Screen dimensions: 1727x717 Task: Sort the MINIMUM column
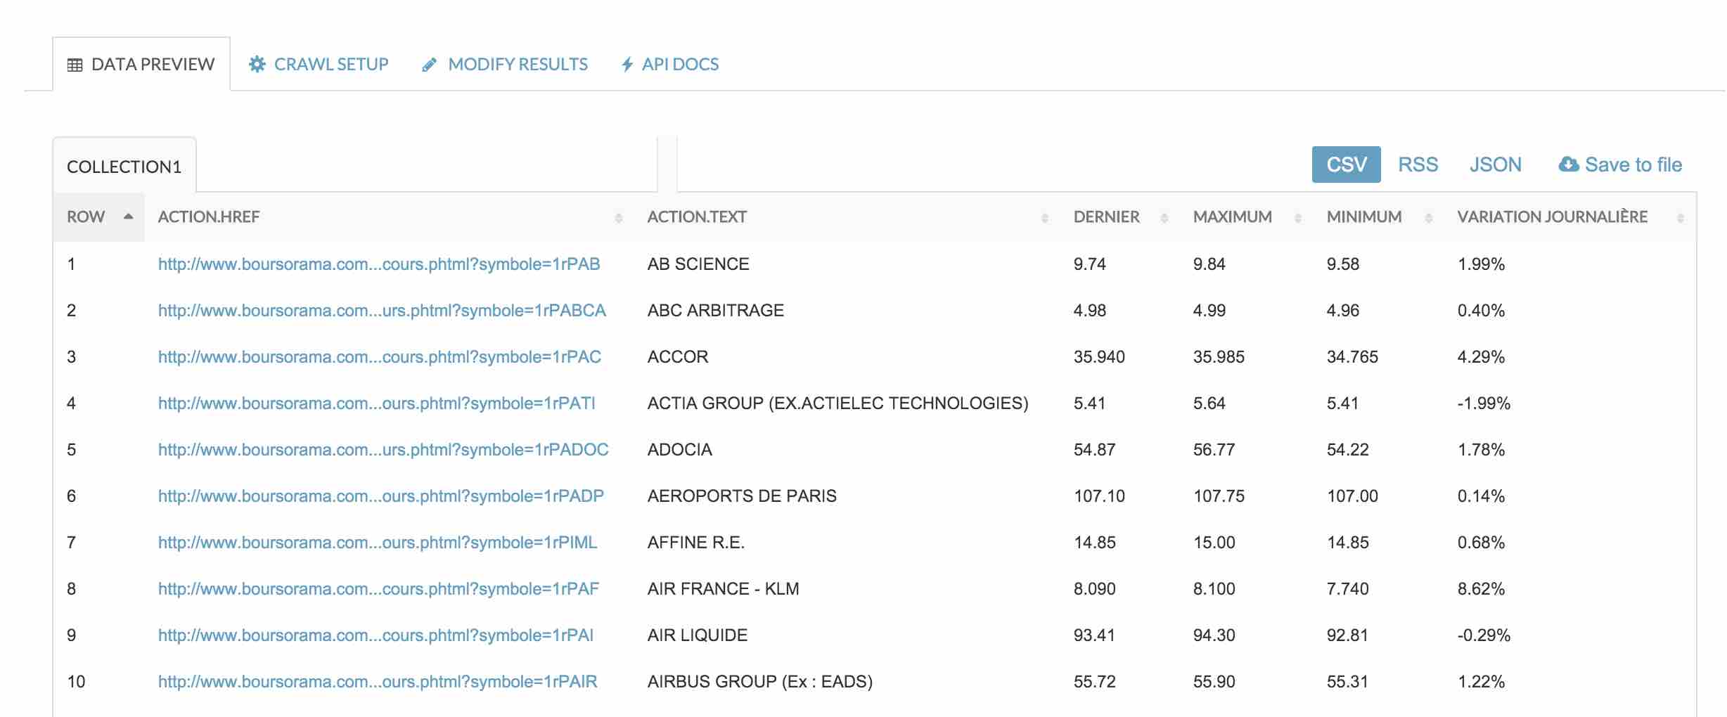tap(1428, 218)
